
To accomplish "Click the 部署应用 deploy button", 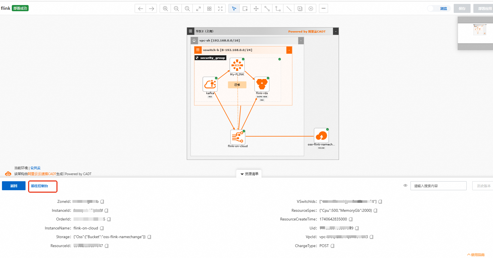I will (x=484, y=9).
